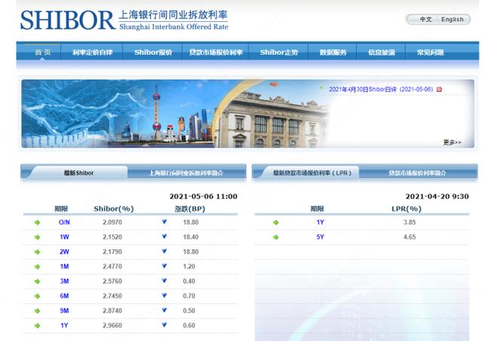Image resolution: width=483 pixels, height=341 pixels.
Task: Click the blue down-triangle in the 1W row
Action: point(164,237)
